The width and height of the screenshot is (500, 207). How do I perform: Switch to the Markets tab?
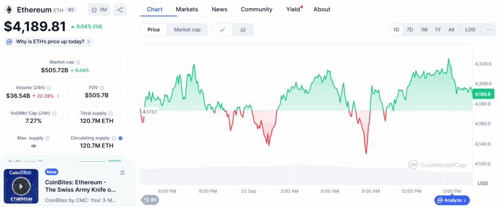[x=187, y=9]
